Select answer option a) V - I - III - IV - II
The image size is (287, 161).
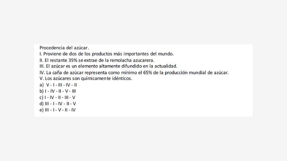coord(58,85)
